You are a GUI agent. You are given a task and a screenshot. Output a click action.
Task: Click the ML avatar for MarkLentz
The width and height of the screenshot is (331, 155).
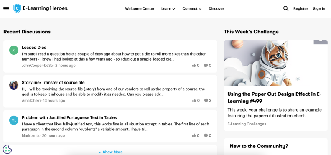14,120
